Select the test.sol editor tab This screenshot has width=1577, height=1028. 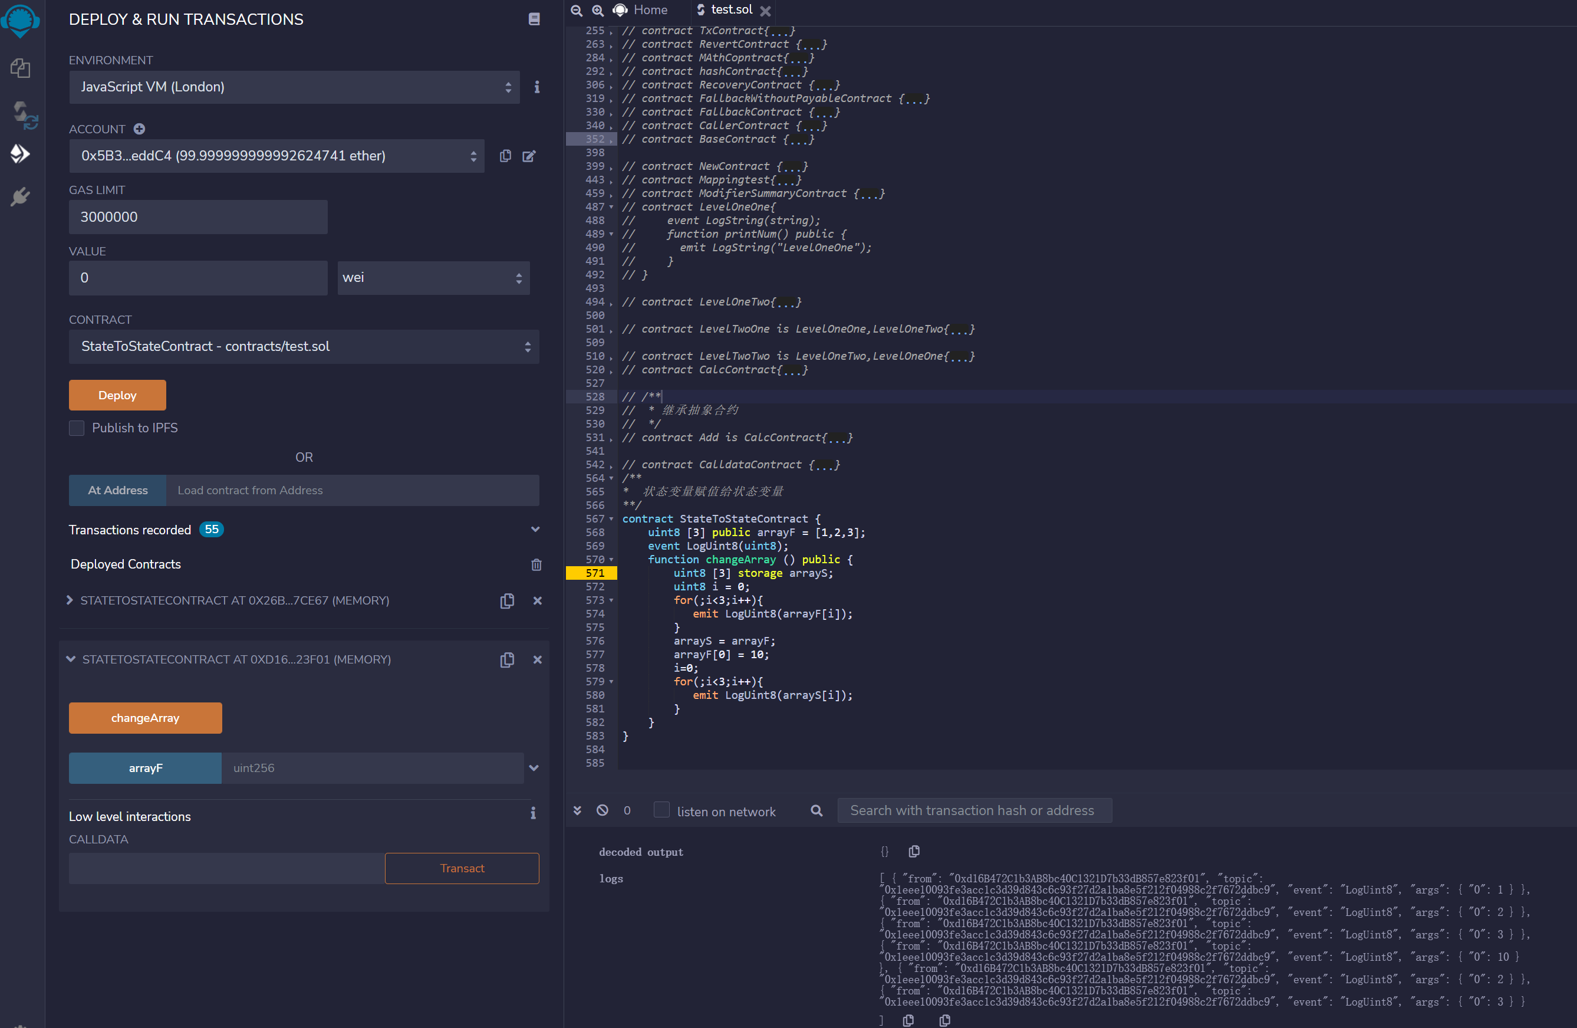tap(730, 10)
